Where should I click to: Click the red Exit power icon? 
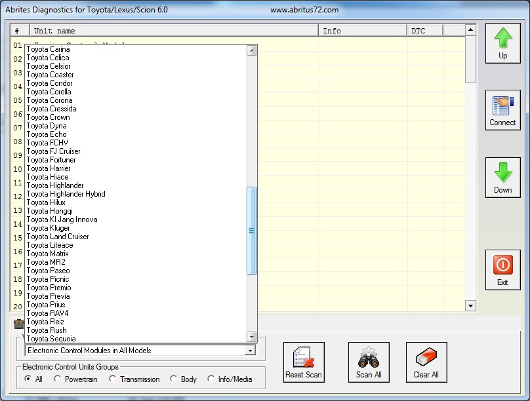pos(503,265)
